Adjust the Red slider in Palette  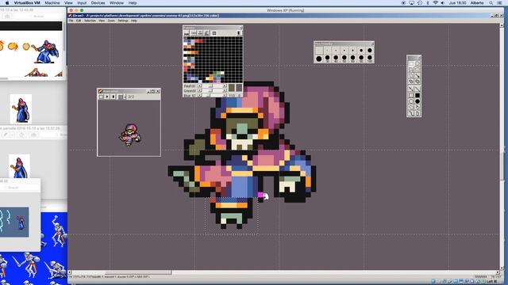pos(213,86)
